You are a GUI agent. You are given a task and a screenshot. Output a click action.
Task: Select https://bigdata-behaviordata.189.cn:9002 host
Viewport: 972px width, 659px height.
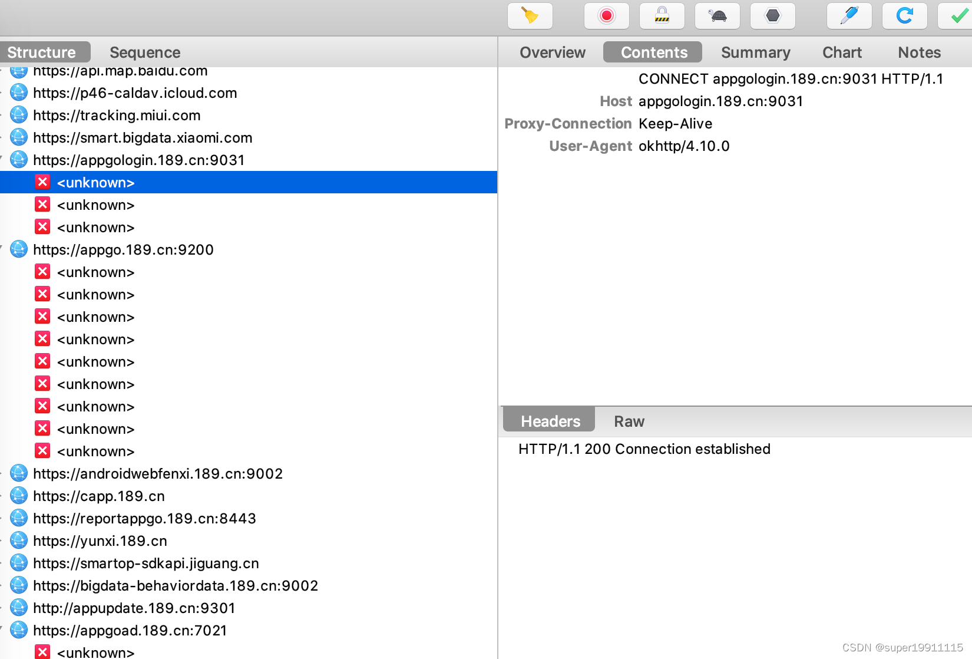pyautogui.click(x=176, y=585)
